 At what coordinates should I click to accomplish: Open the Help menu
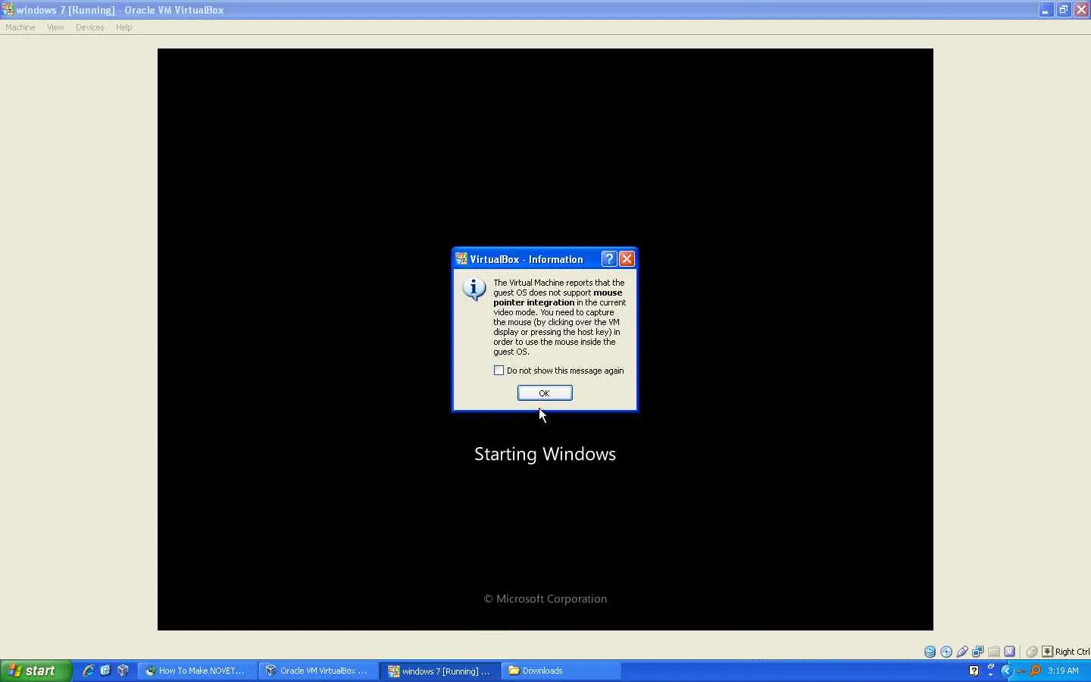click(x=124, y=27)
